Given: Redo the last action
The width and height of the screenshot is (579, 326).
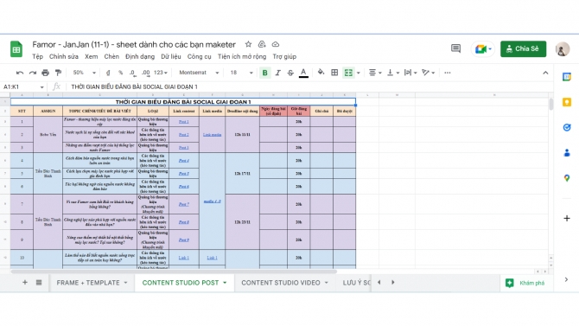Looking at the screenshot, I should 33,73.
